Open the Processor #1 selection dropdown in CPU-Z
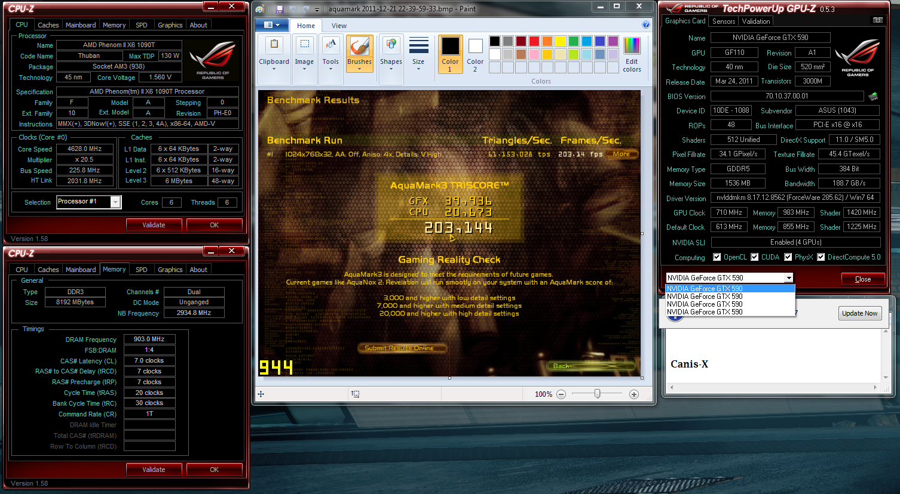This screenshot has width=900, height=494. coord(116,202)
